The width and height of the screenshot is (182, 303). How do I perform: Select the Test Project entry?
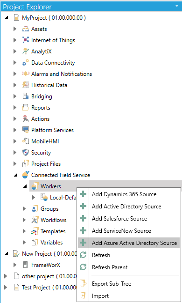[x=49, y=288]
